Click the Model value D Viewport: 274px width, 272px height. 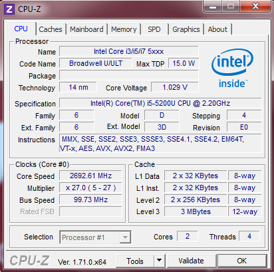(162, 115)
